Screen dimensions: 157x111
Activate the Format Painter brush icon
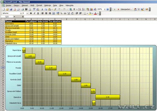55,9
